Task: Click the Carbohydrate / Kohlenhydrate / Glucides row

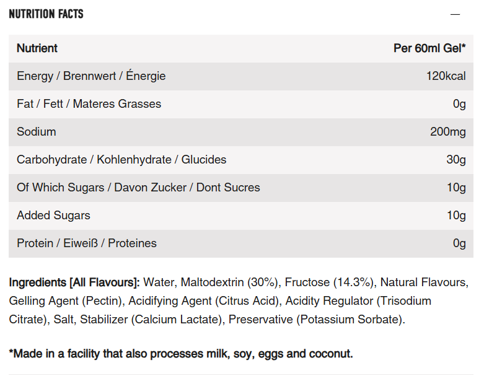Action: [241, 160]
